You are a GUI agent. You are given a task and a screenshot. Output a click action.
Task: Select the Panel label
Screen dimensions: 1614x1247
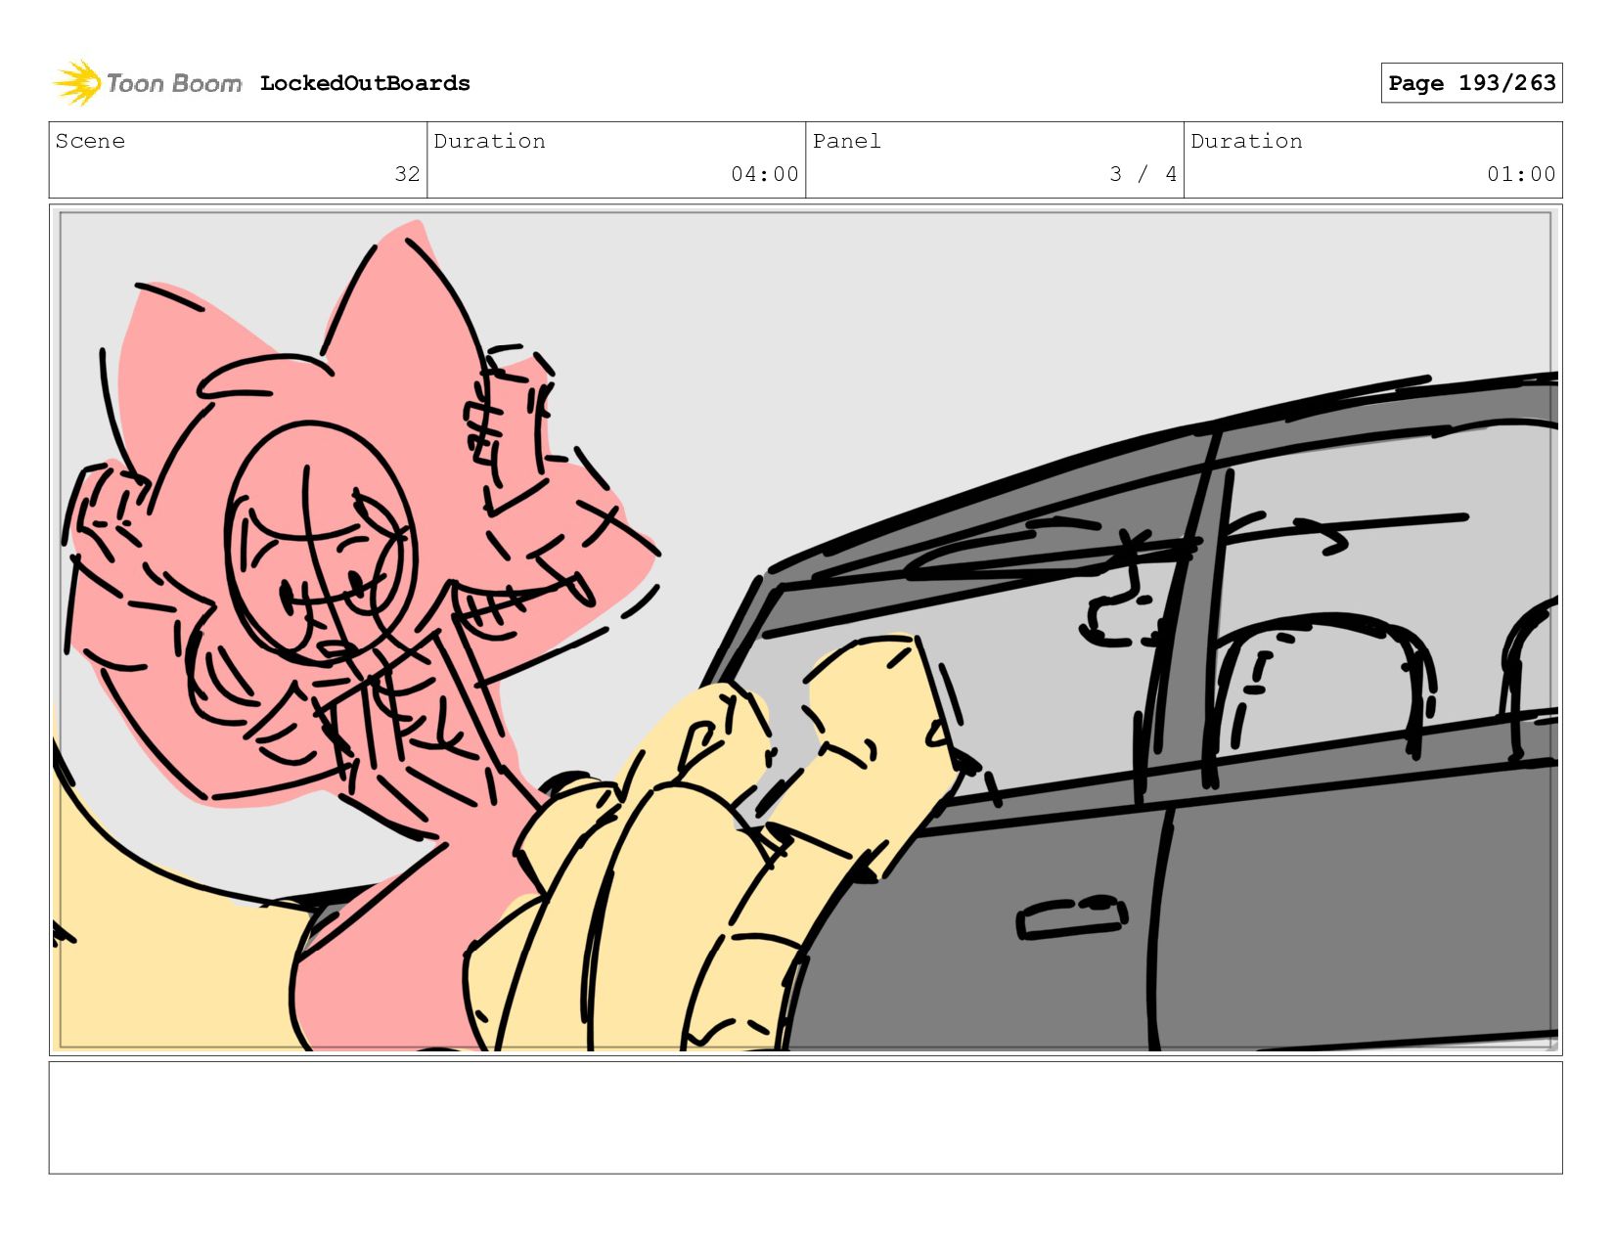click(846, 141)
